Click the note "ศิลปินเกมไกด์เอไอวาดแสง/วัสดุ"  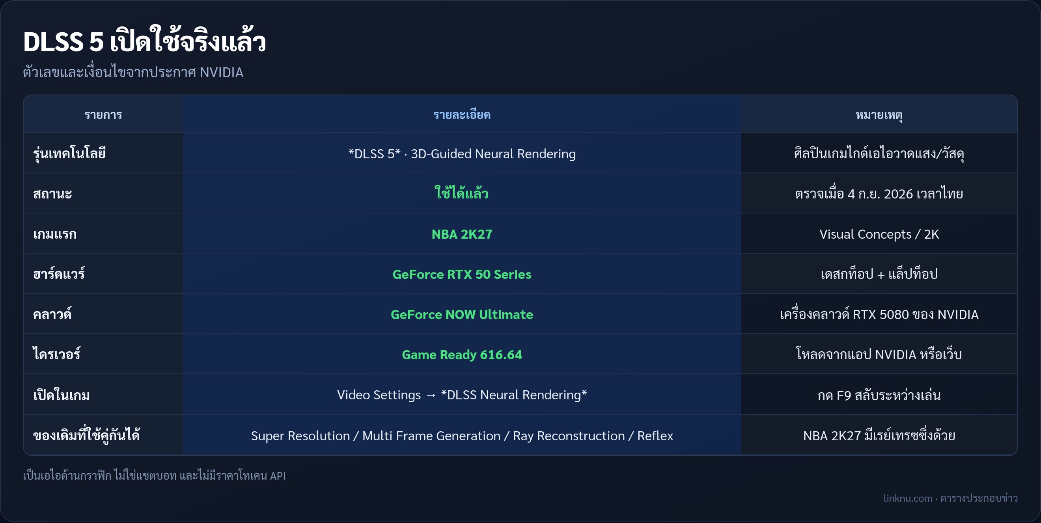coord(879,154)
